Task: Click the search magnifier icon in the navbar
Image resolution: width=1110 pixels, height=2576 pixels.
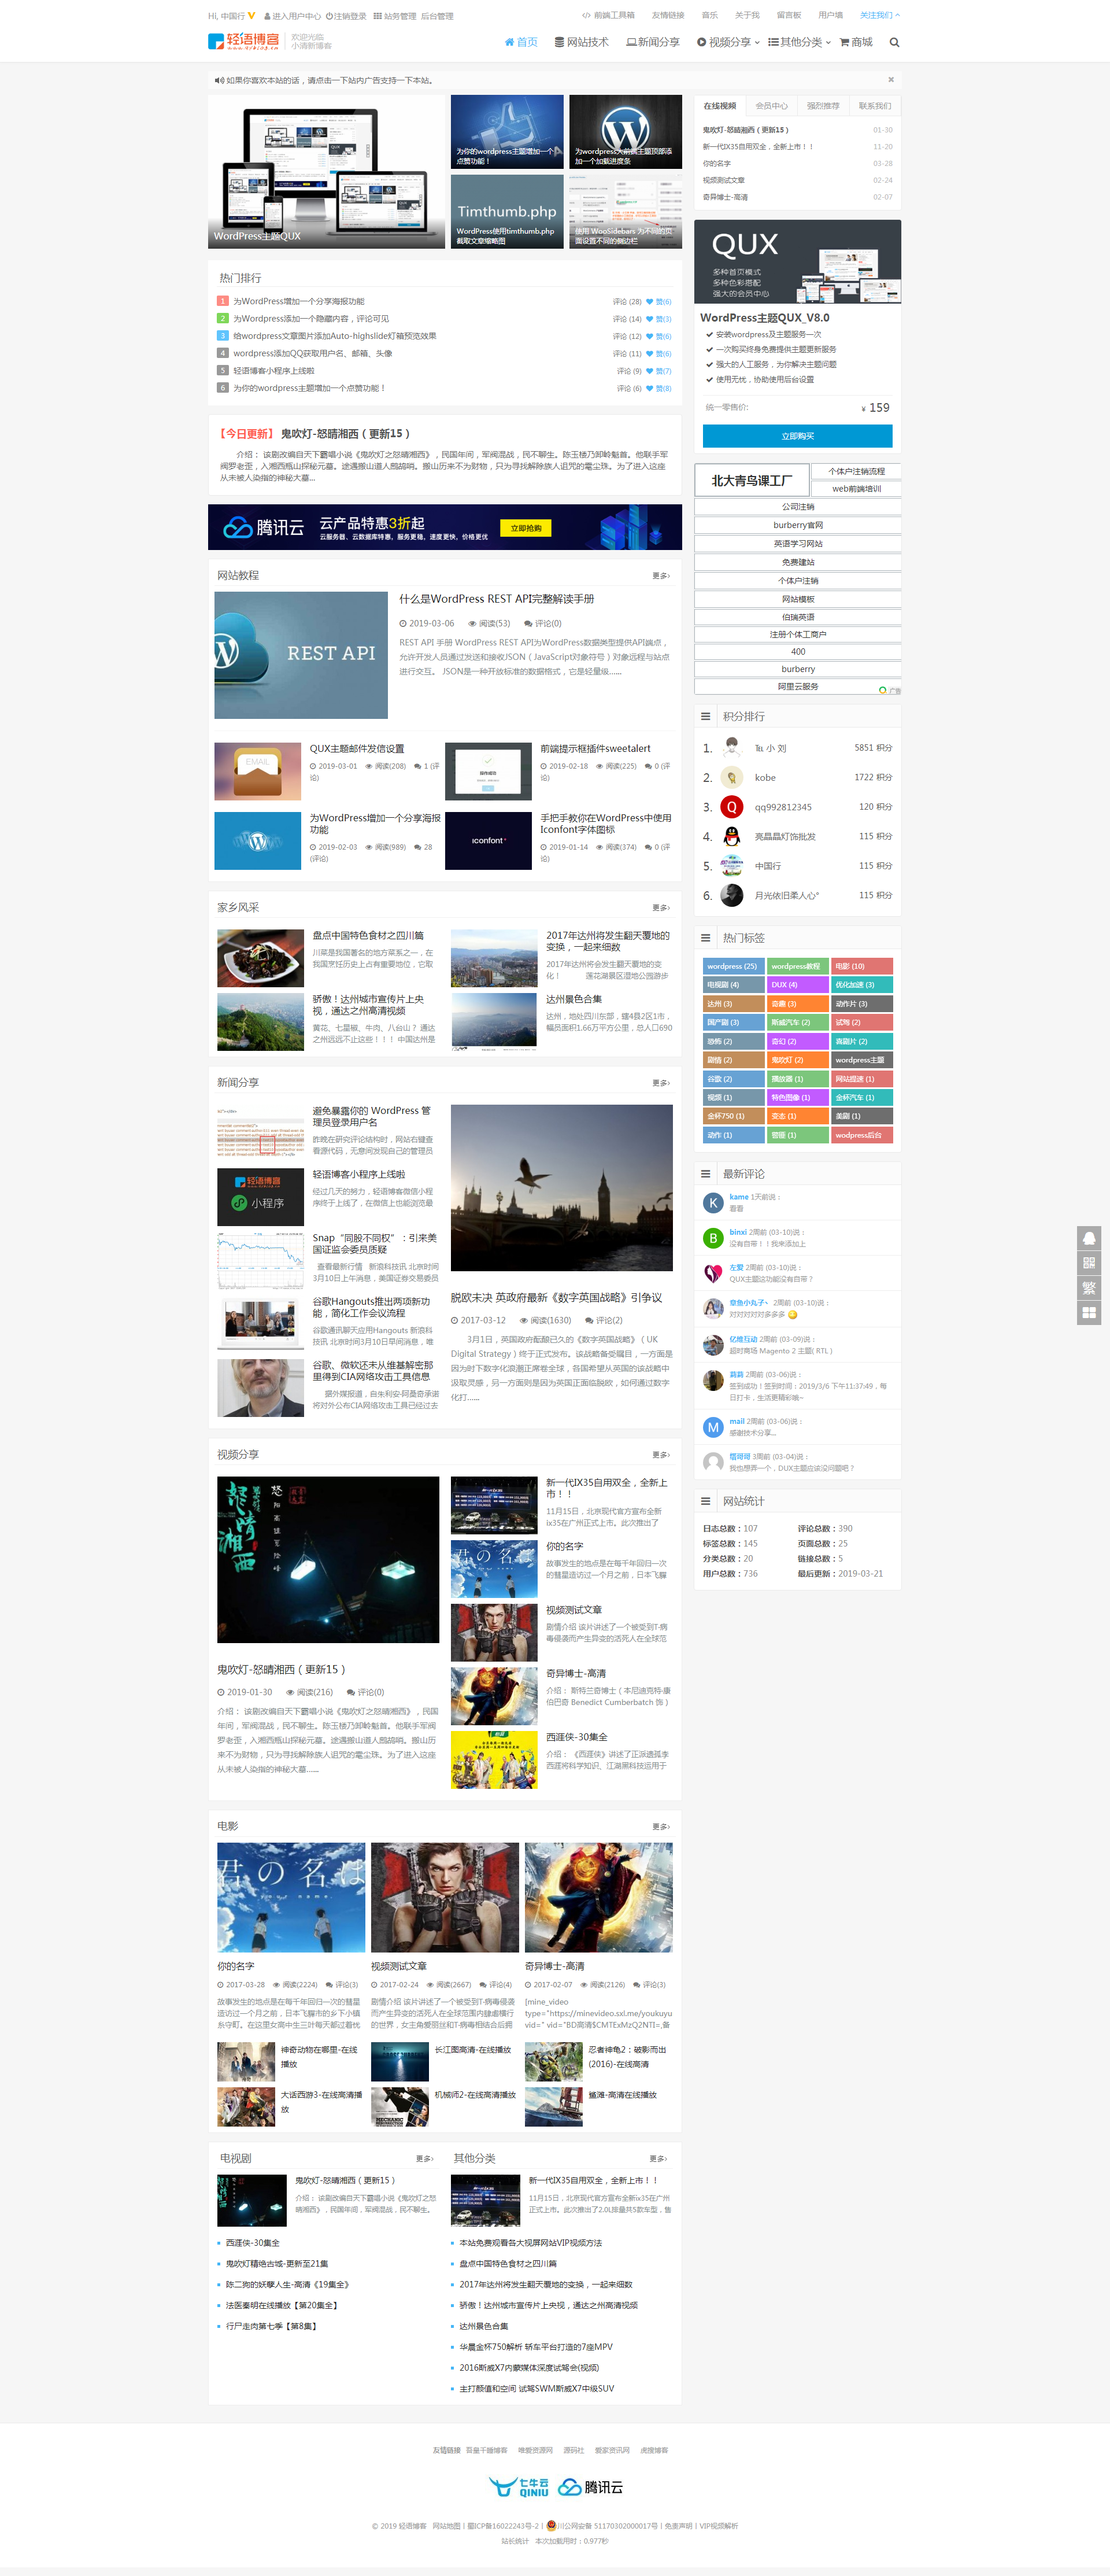Action: coord(894,42)
